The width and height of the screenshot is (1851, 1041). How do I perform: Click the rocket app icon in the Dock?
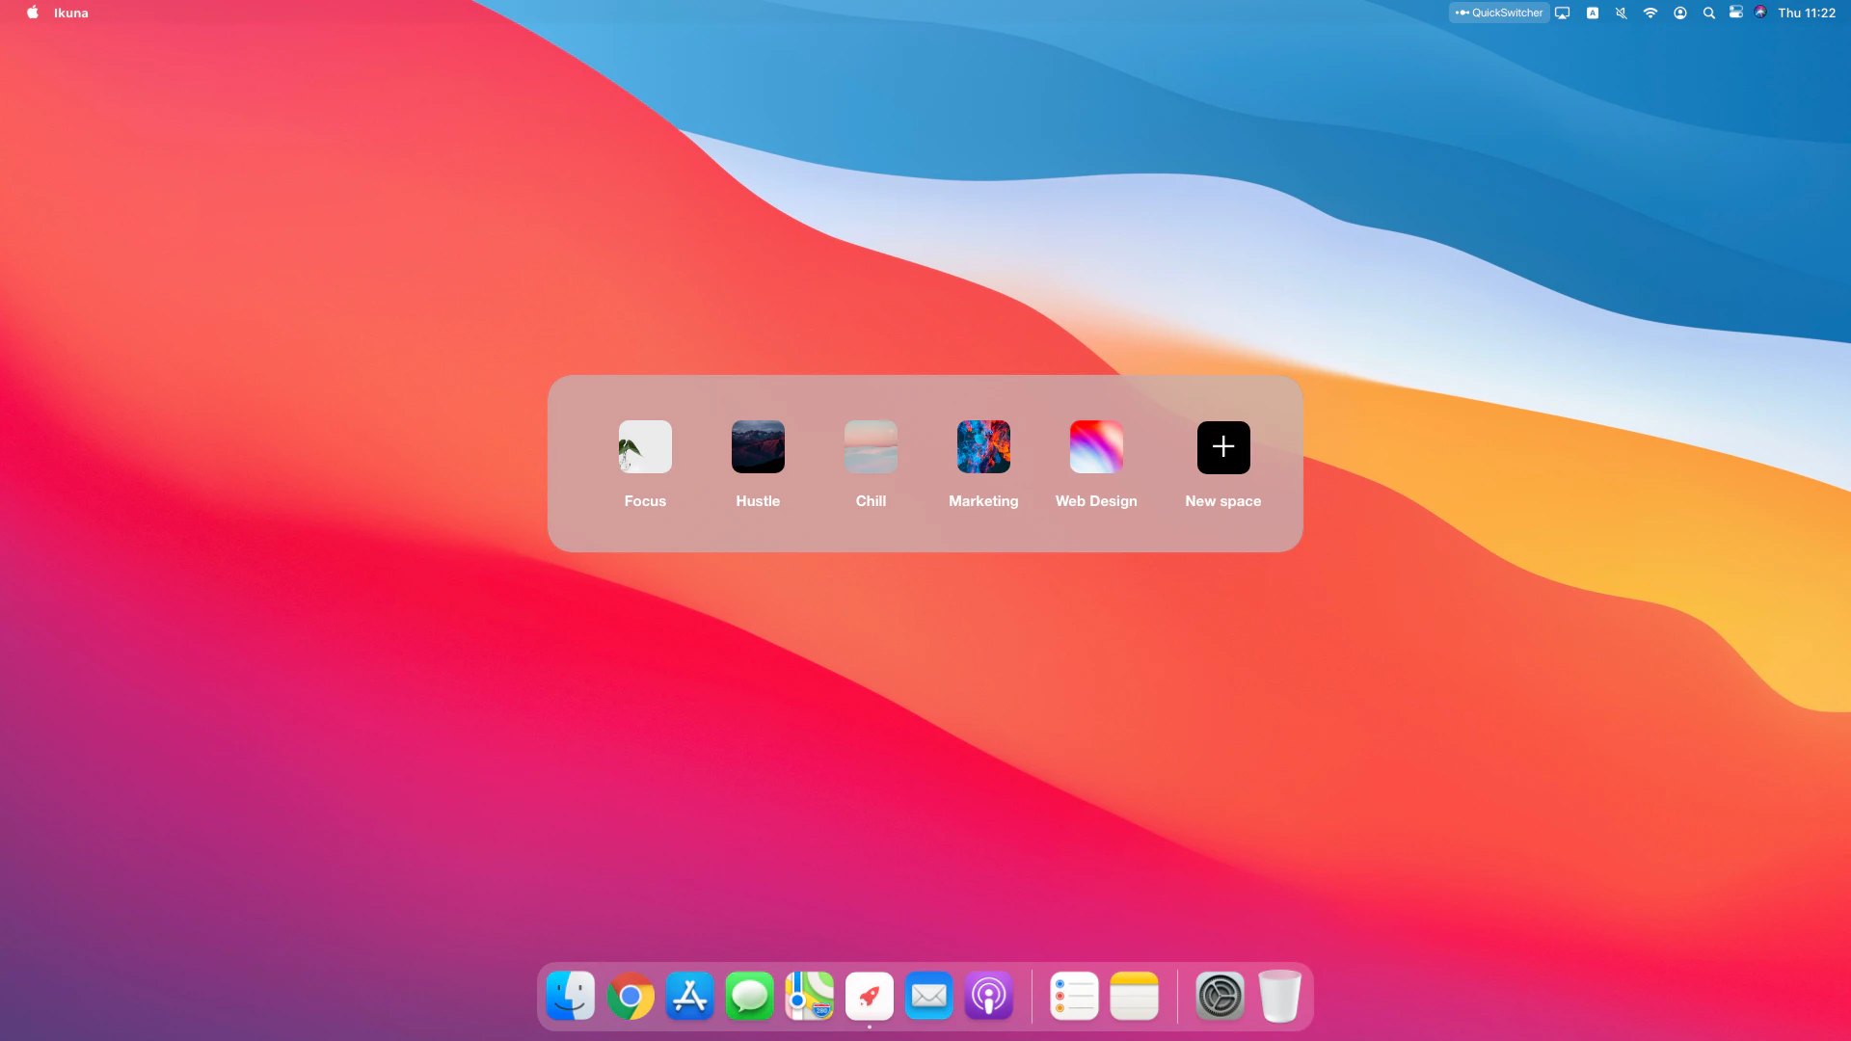click(870, 996)
